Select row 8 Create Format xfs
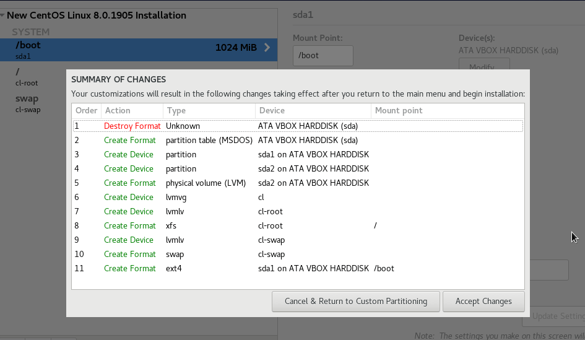Screen dimensions: 585x340 (298, 226)
